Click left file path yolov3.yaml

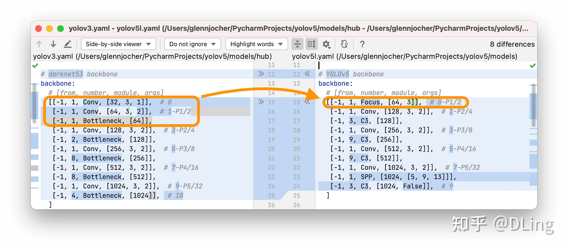(x=152, y=56)
